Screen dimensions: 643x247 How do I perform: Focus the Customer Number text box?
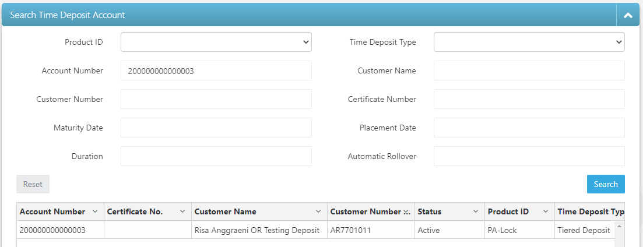(x=216, y=99)
